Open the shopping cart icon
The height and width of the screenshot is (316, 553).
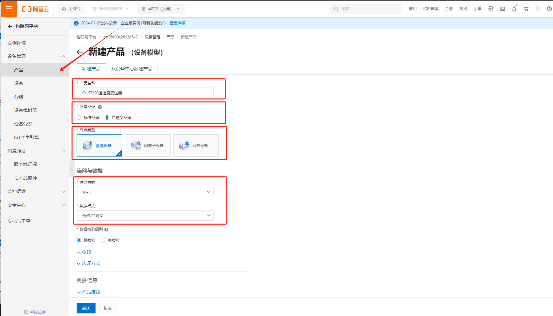pyautogui.click(x=526, y=9)
